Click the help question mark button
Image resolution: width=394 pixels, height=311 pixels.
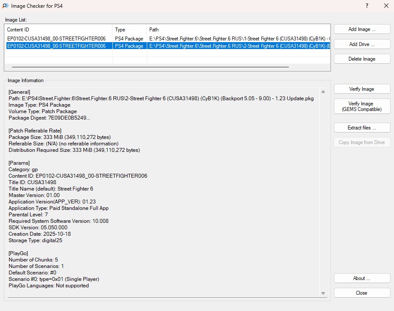(367, 6)
